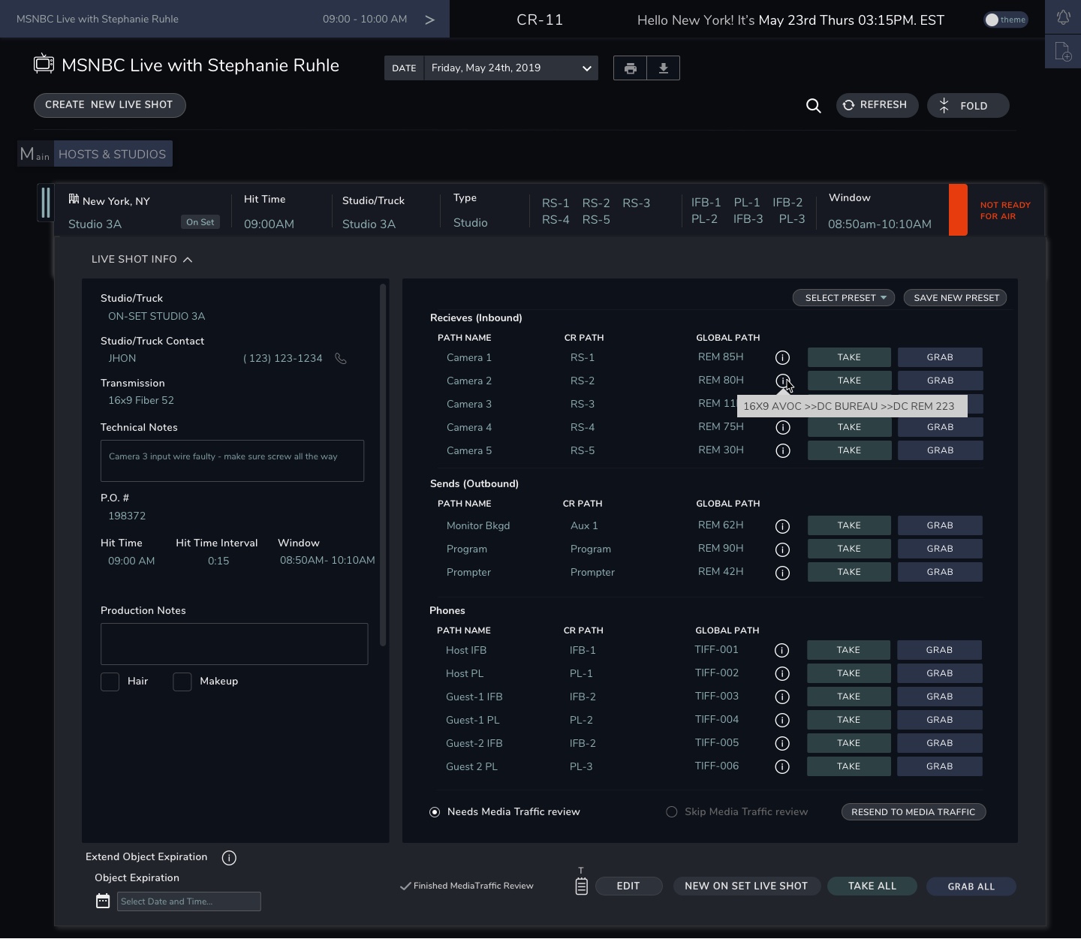Image resolution: width=1081 pixels, height=939 pixels.
Task: Click info icon next to Extend Object Expiration
Action: click(x=229, y=858)
